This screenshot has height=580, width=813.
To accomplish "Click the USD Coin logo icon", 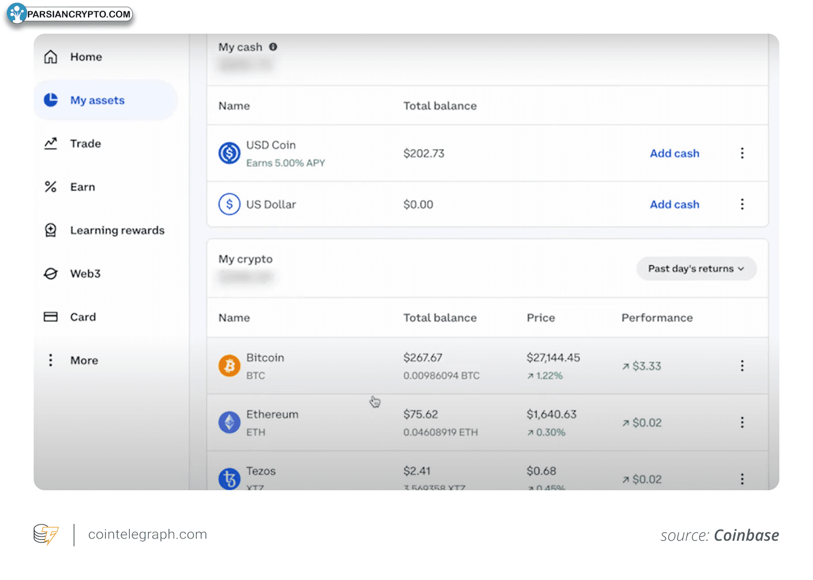I will 229,153.
